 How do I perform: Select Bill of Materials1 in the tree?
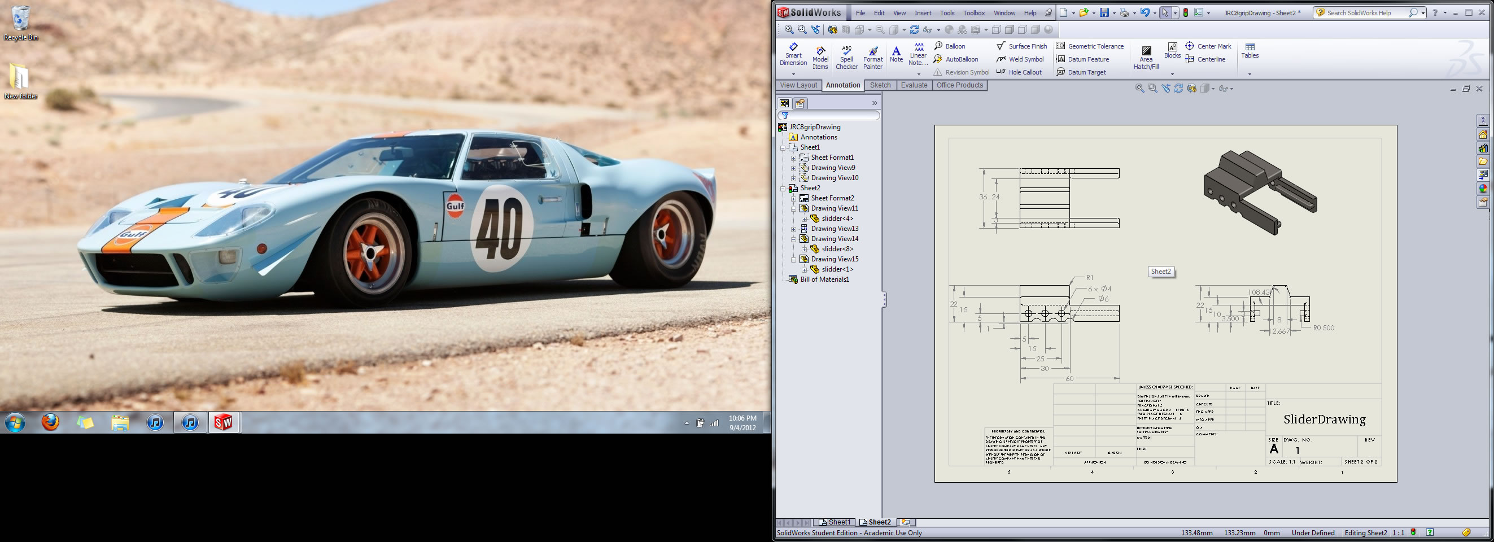(x=824, y=280)
